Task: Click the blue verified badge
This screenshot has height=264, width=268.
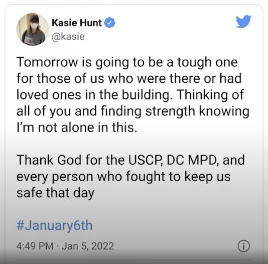Action: [109, 23]
